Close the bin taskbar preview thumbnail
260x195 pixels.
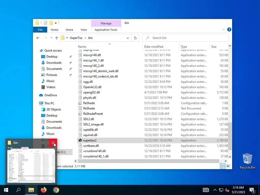click(x=53, y=143)
